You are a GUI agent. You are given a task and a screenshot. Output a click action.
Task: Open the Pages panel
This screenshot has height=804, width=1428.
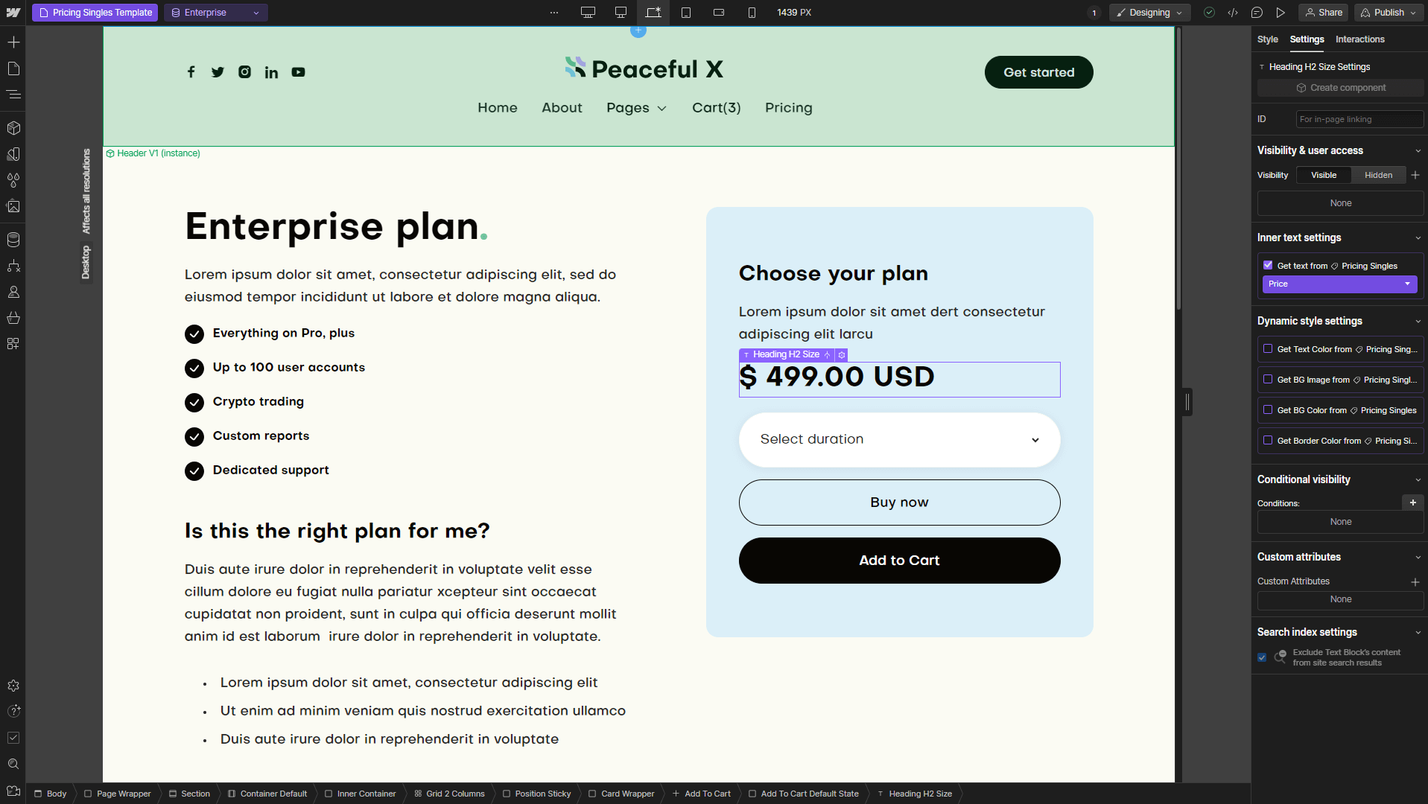[x=13, y=68]
